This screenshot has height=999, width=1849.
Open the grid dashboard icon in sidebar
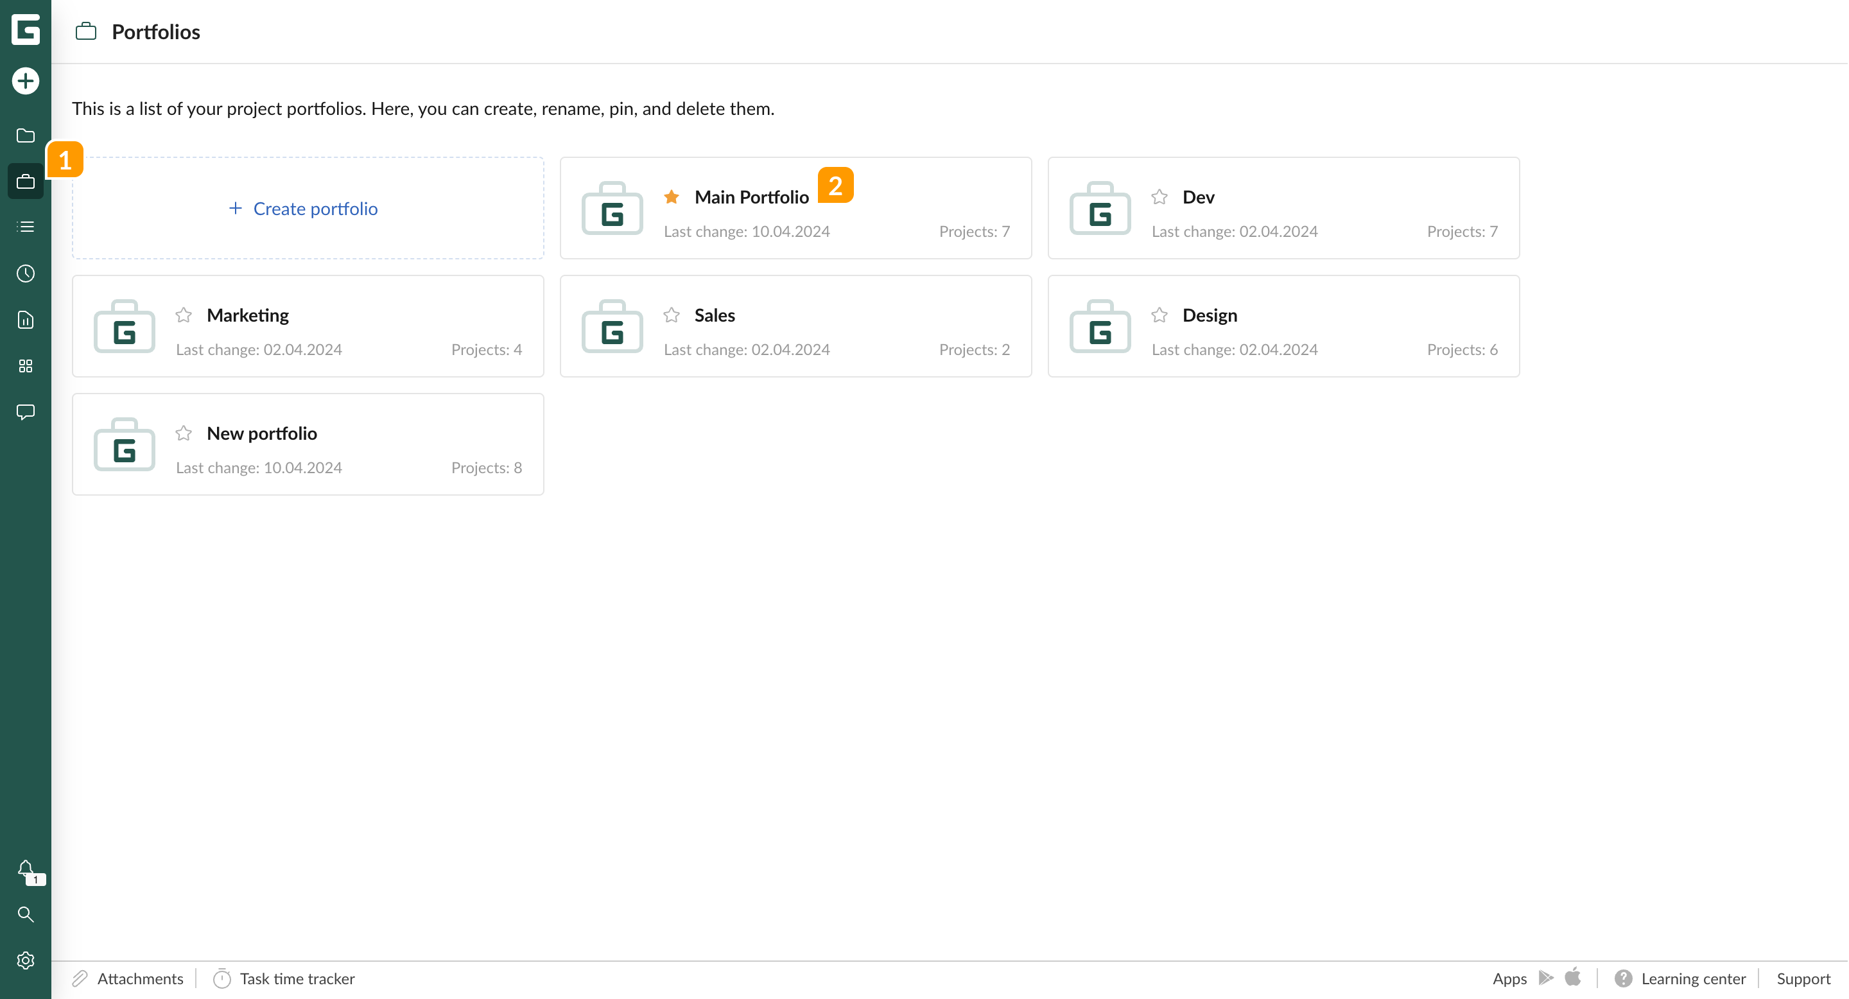pyautogui.click(x=26, y=366)
